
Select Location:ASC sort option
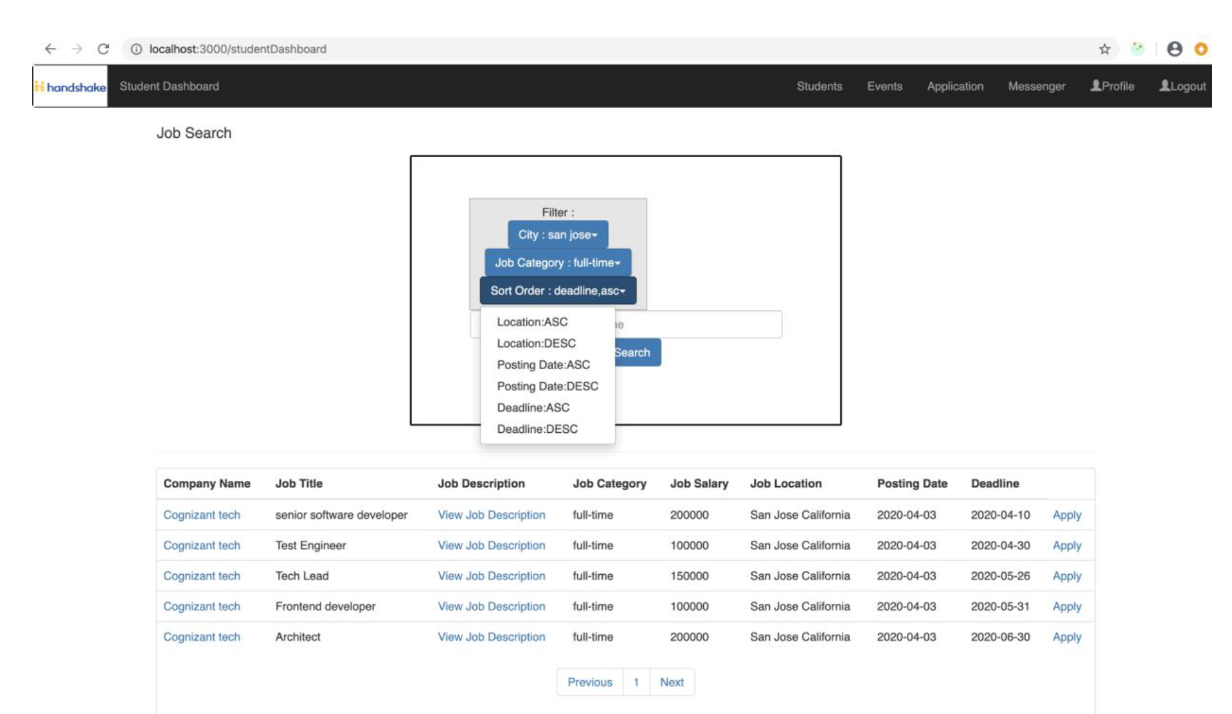[x=532, y=322]
